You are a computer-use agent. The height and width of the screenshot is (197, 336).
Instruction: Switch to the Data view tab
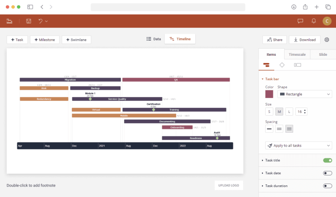click(x=154, y=39)
